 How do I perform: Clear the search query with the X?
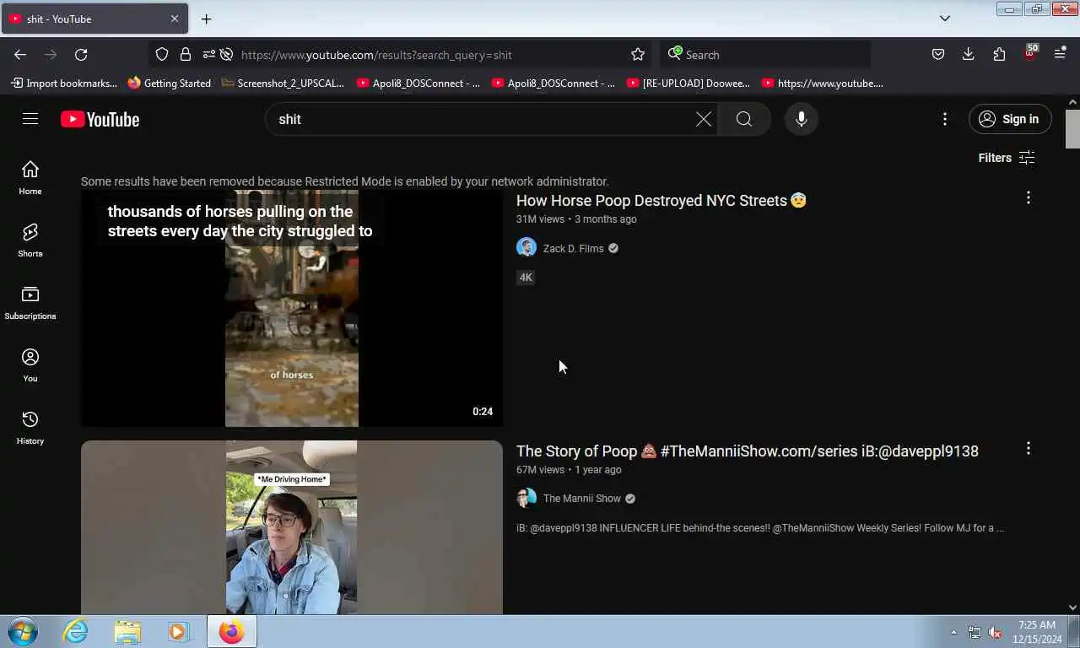pyautogui.click(x=704, y=119)
